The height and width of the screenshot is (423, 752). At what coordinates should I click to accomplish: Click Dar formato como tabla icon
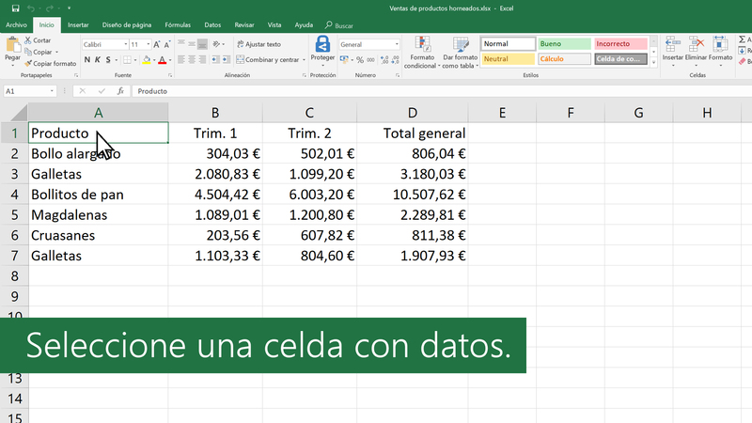click(x=461, y=45)
